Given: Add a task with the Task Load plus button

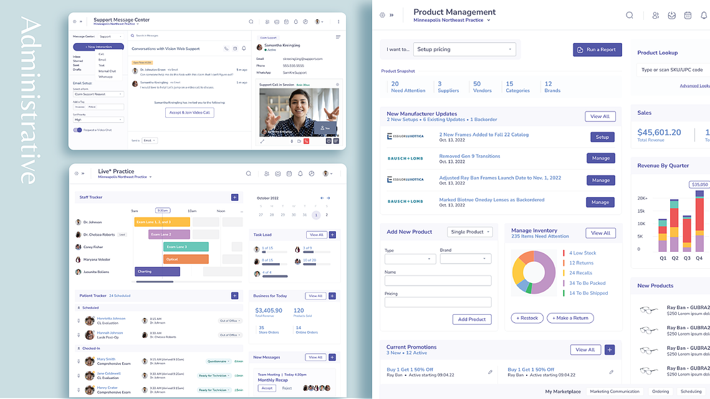Looking at the screenshot, I should point(332,234).
